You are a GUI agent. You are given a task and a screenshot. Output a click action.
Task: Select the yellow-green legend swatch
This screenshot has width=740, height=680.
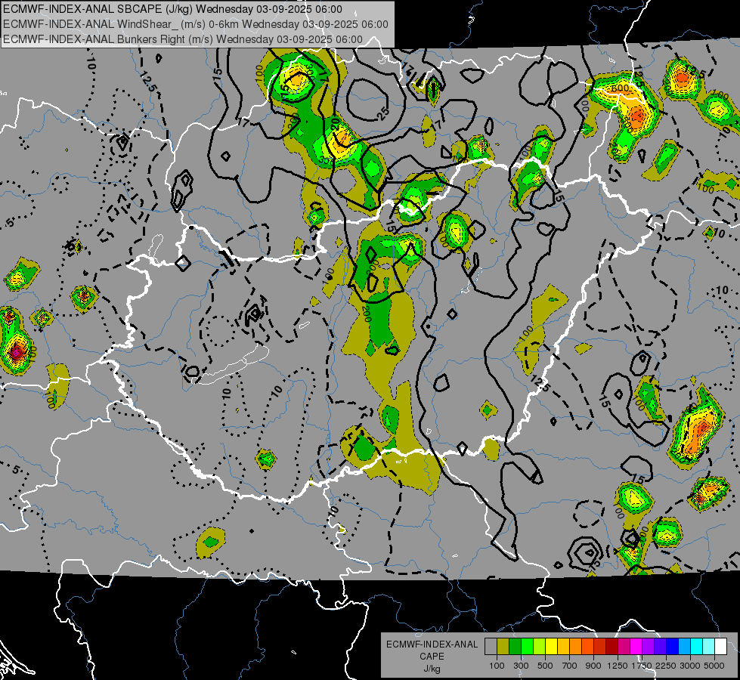[x=539, y=646]
